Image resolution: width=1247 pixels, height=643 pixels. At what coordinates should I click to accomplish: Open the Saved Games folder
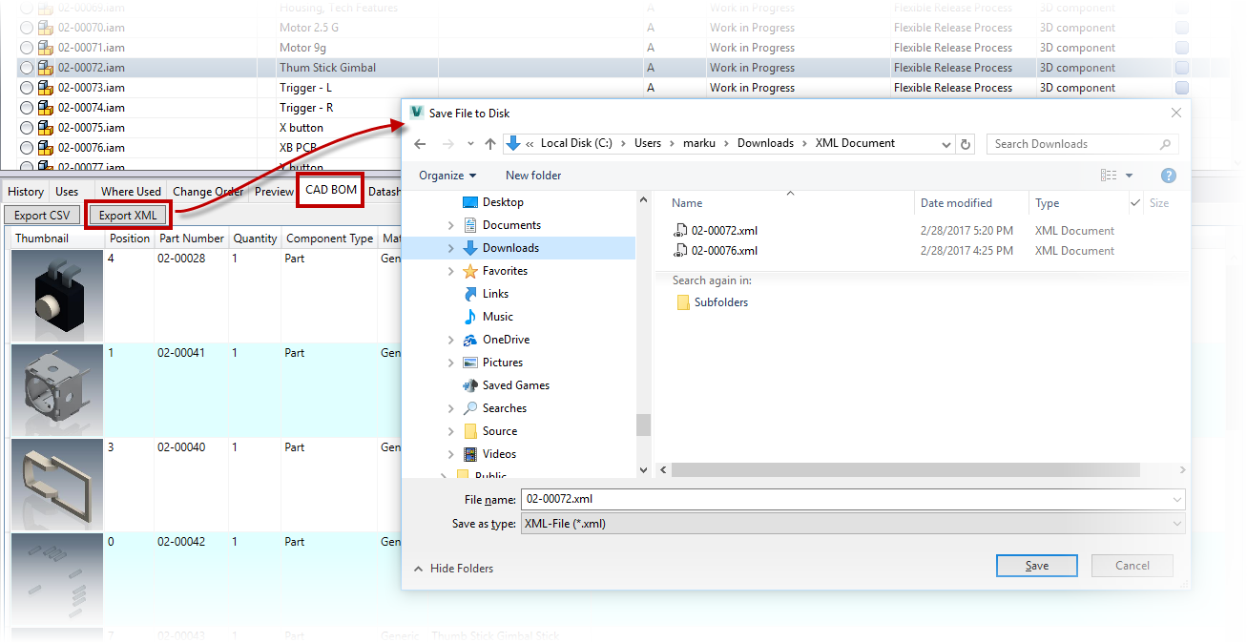[515, 384]
